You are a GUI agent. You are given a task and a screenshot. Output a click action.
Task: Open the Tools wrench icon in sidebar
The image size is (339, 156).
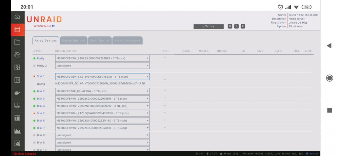pyautogui.click(x=17, y=143)
